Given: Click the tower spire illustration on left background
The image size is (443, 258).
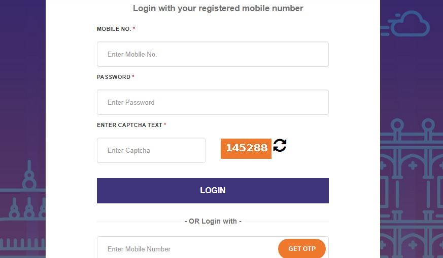Looking at the screenshot, I should pos(29,175).
